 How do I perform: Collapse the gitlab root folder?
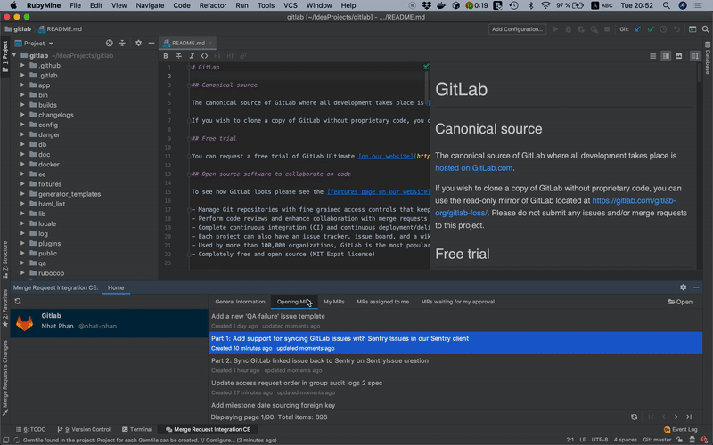point(14,55)
